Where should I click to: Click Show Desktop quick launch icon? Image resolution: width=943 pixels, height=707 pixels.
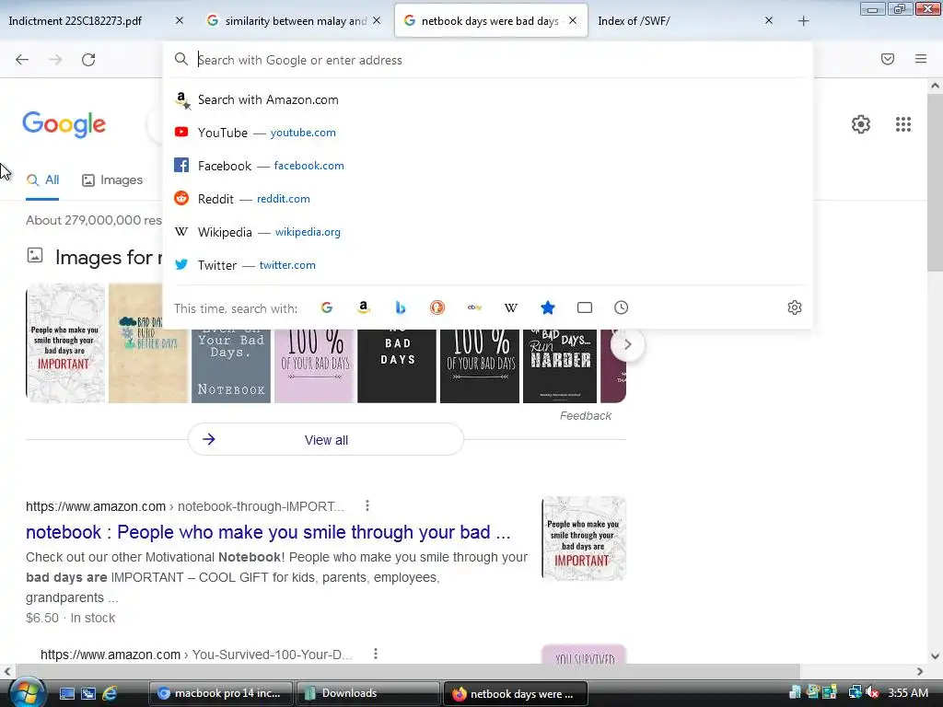click(66, 693)
